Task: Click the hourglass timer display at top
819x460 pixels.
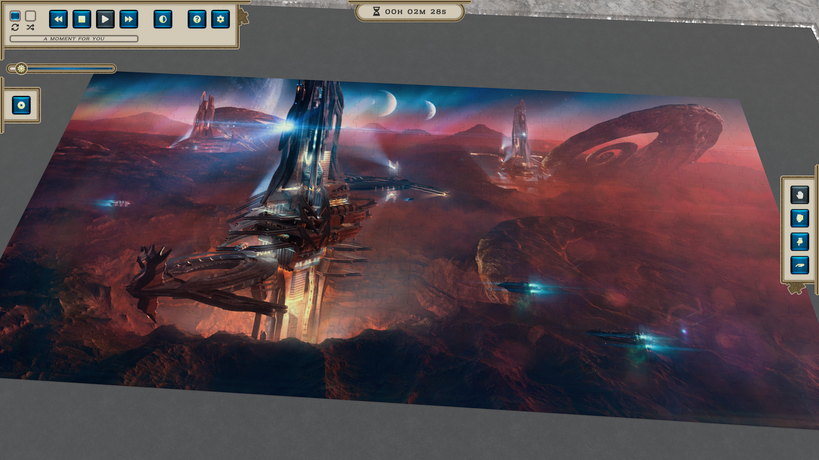Action: [409, 12]
